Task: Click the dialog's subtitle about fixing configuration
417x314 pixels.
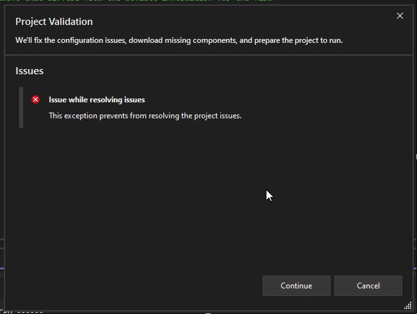Action: 179,40
